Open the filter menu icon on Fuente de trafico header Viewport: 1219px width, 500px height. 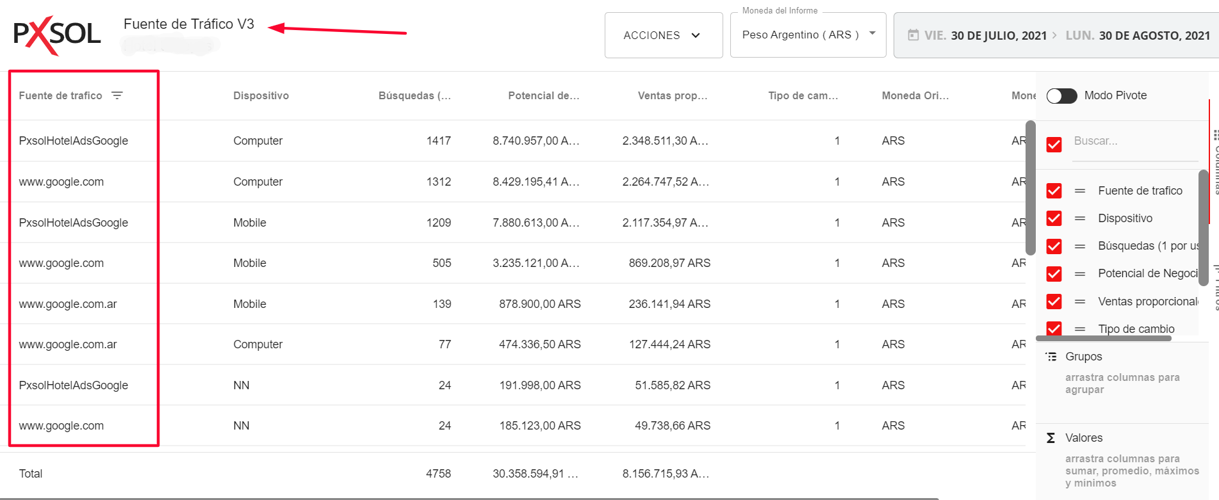(x=117, y=95)
